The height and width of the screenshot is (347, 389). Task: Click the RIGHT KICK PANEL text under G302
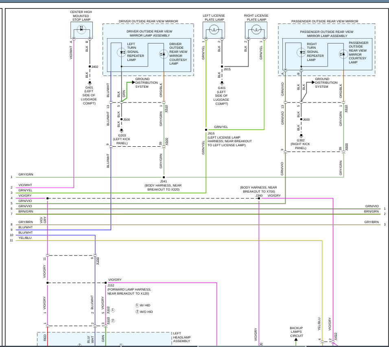(x=300, y=146)
